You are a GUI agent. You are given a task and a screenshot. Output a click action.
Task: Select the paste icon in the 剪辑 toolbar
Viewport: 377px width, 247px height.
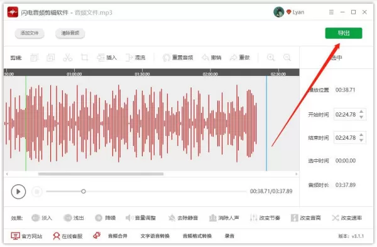click(x=51, y=58)
